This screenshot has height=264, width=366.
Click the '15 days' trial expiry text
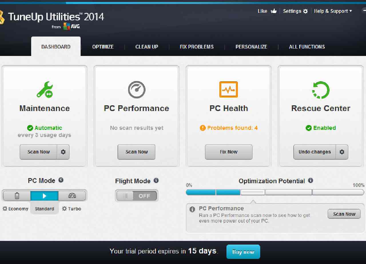click(202, 251)
